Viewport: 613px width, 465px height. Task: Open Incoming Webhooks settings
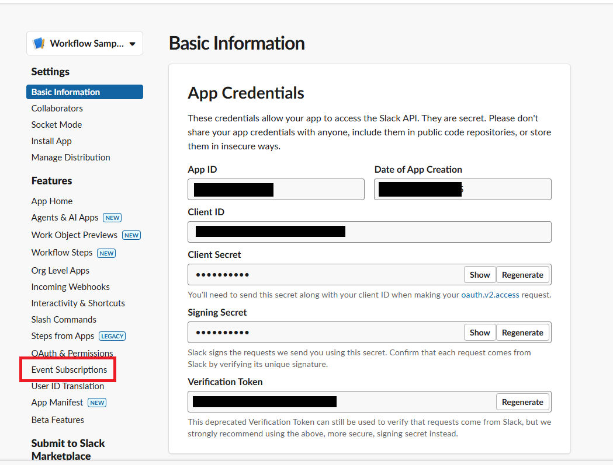coord(70,287)
